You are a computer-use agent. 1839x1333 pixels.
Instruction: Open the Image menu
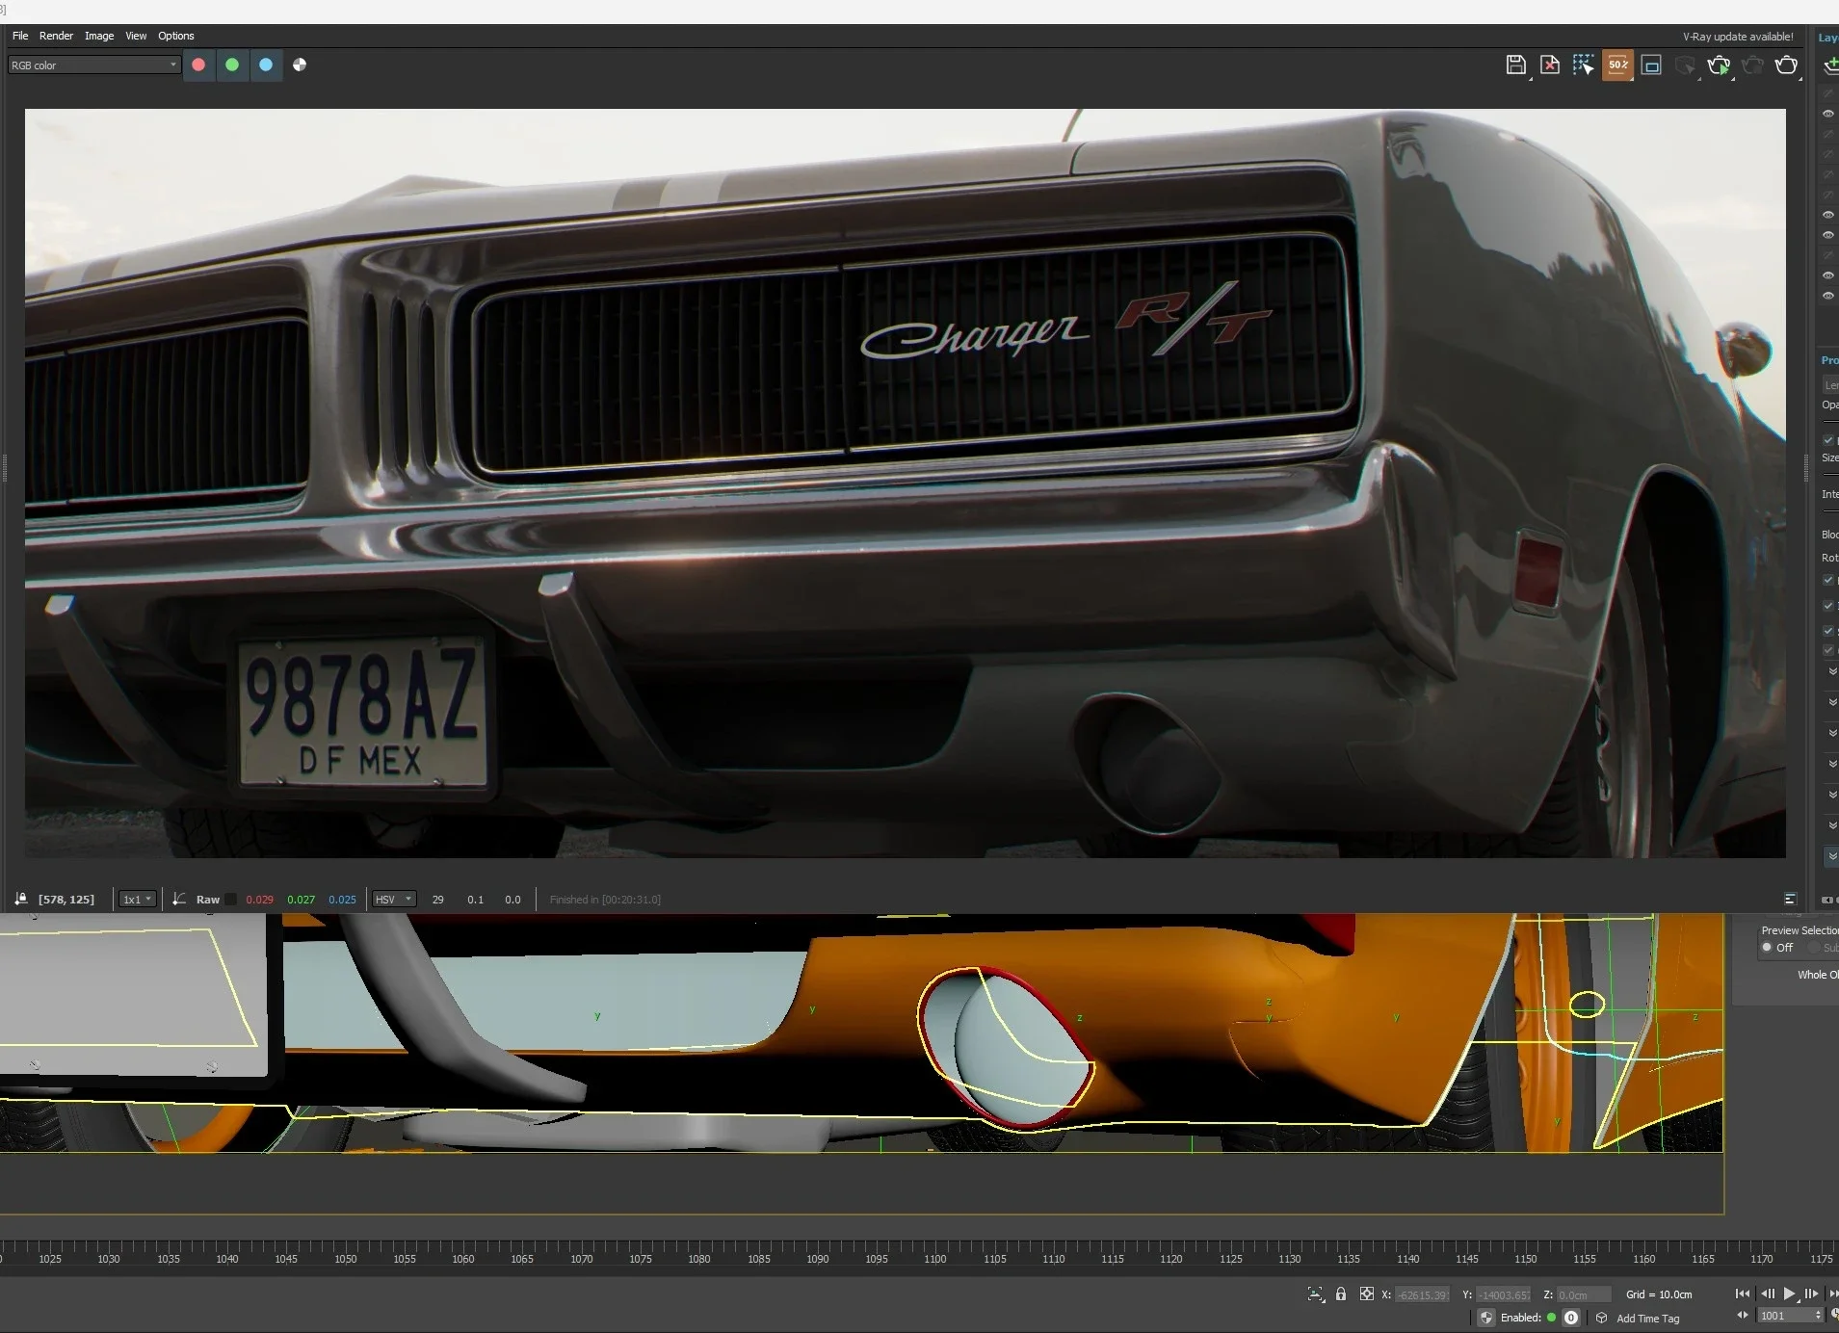99,36
